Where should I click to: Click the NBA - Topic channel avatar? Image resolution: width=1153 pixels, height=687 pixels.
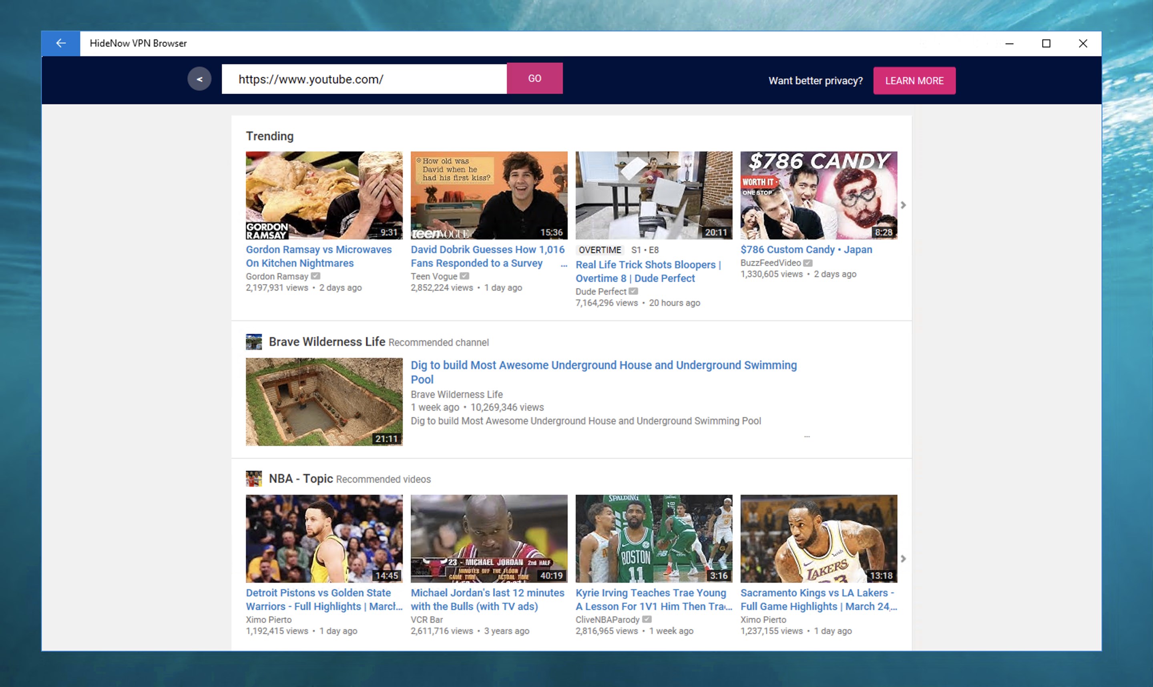click(254, 479)
